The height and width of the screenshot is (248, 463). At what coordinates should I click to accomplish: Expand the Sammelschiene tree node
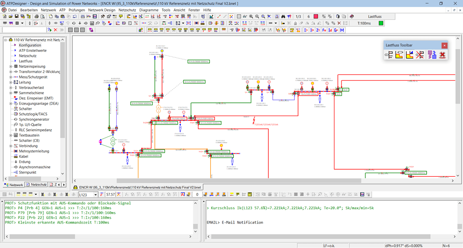11,93
